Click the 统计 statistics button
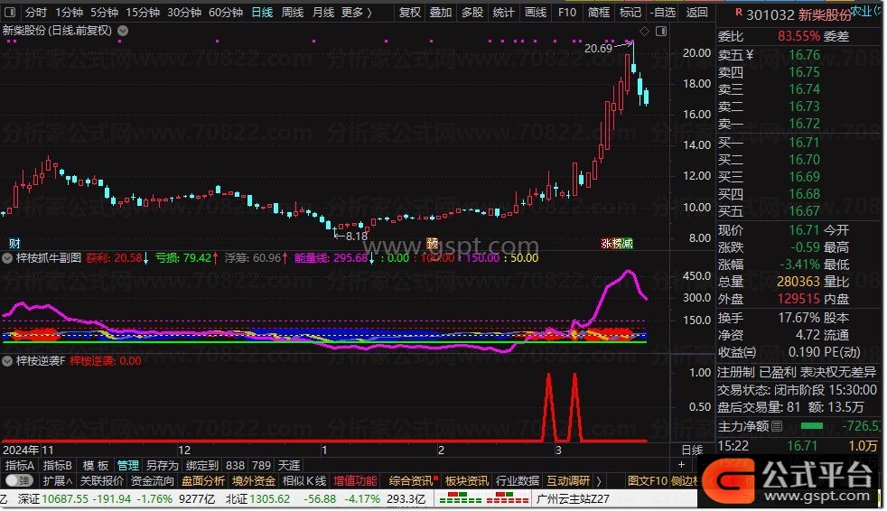 tap(503, 12)
